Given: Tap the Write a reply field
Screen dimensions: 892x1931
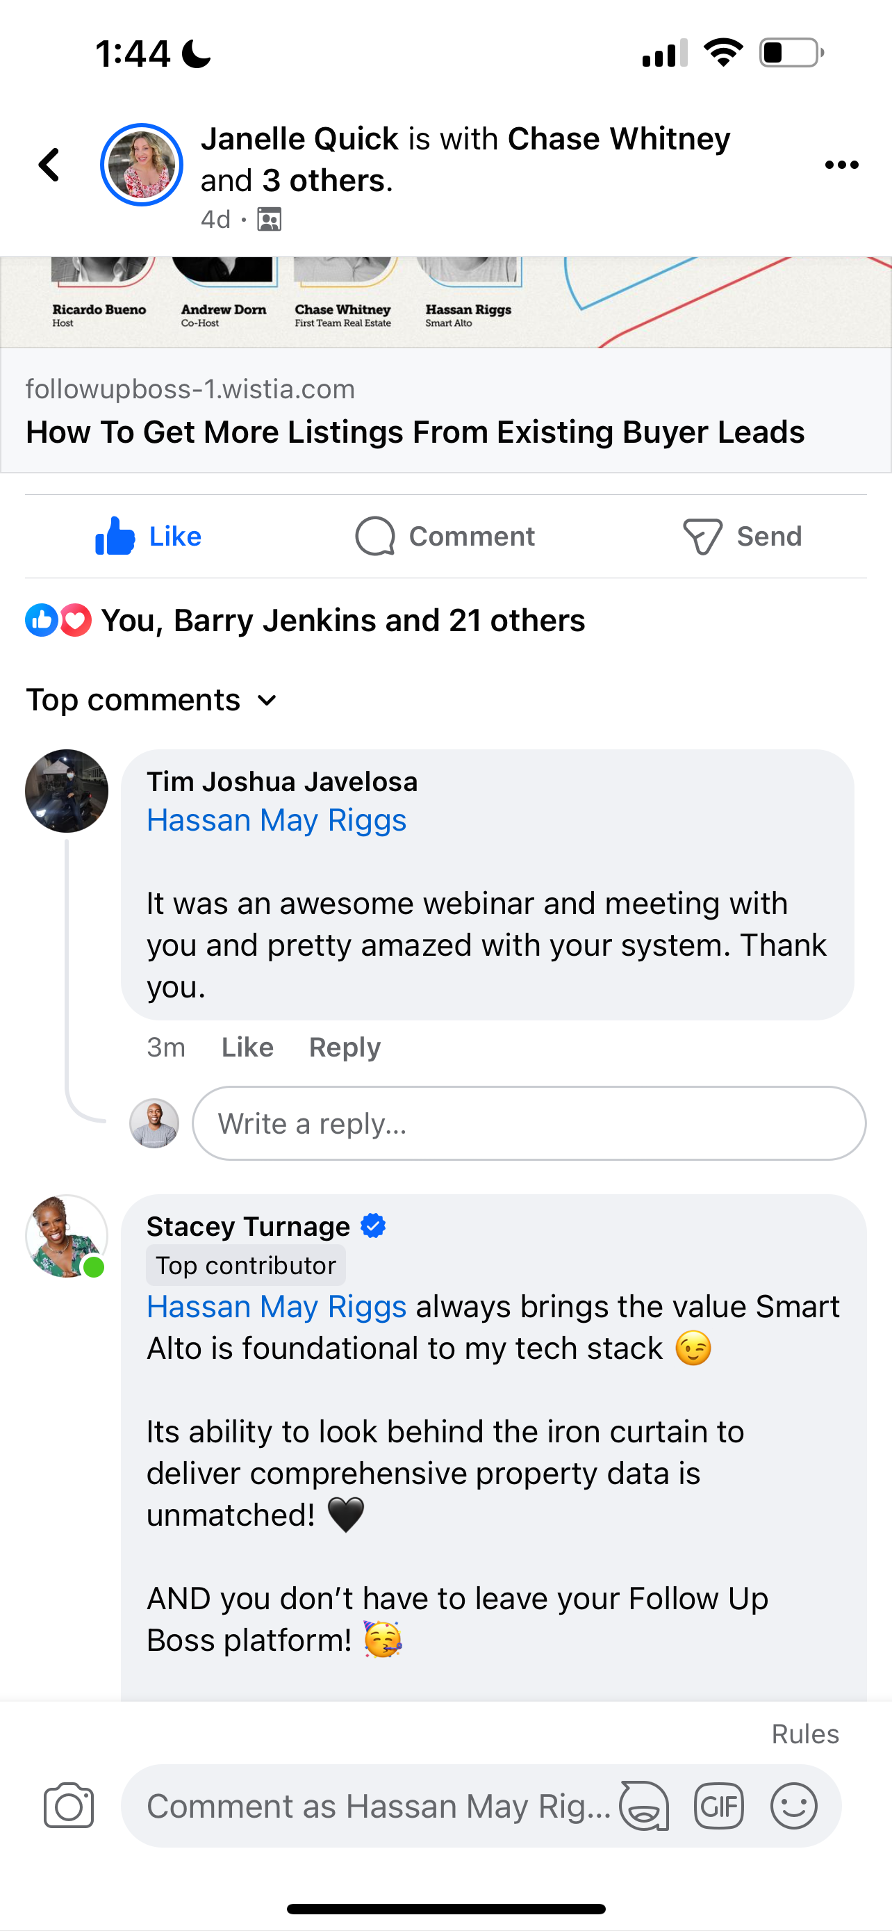Looking at the screenshot, I should click(x=529, y=1123).
